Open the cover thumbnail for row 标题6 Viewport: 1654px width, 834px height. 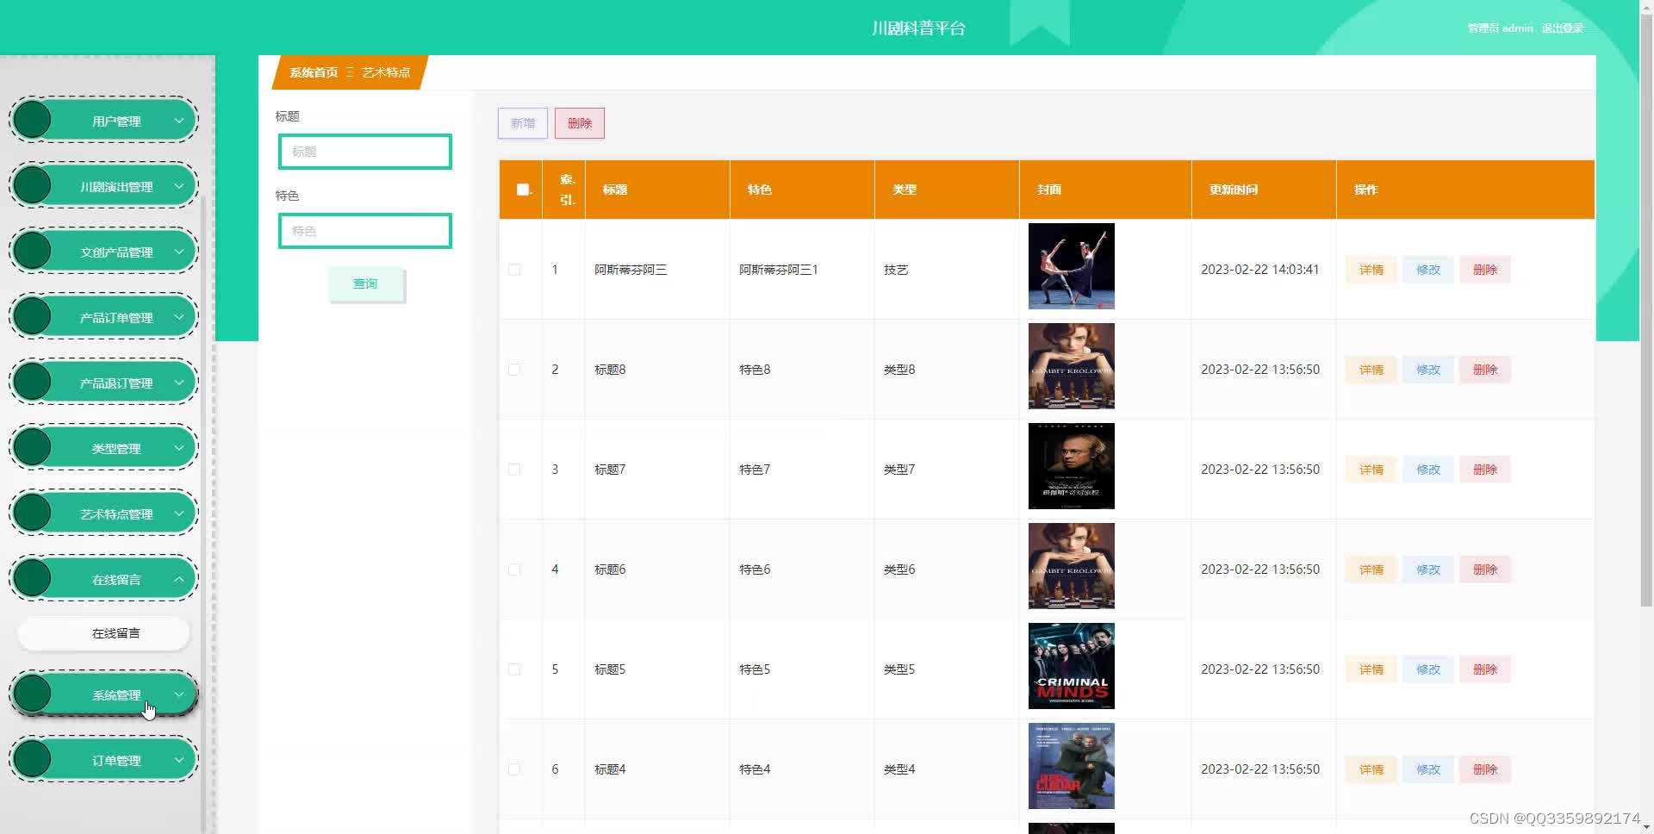point(1072,566)
